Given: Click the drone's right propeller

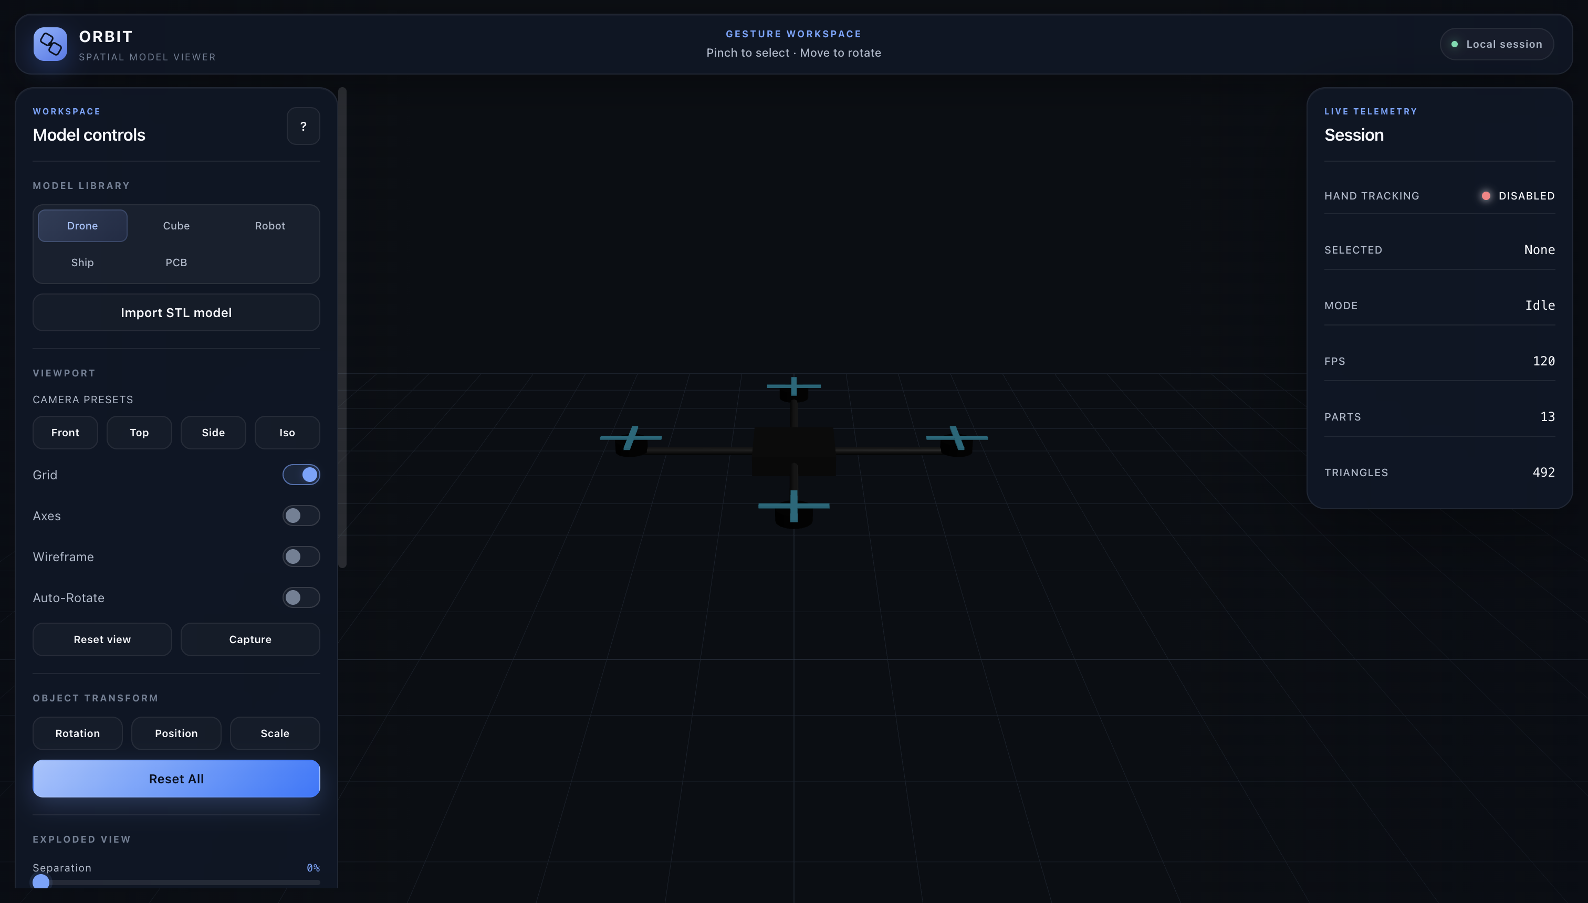Looking at the screenshot, I should coord(957,438).
